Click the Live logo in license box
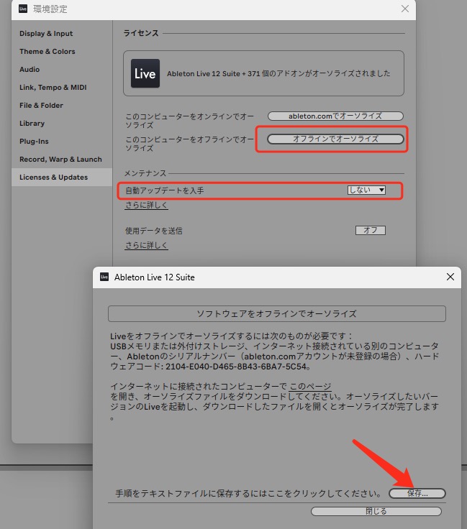This screenshot has height=529, width=467. click(145, 73)
